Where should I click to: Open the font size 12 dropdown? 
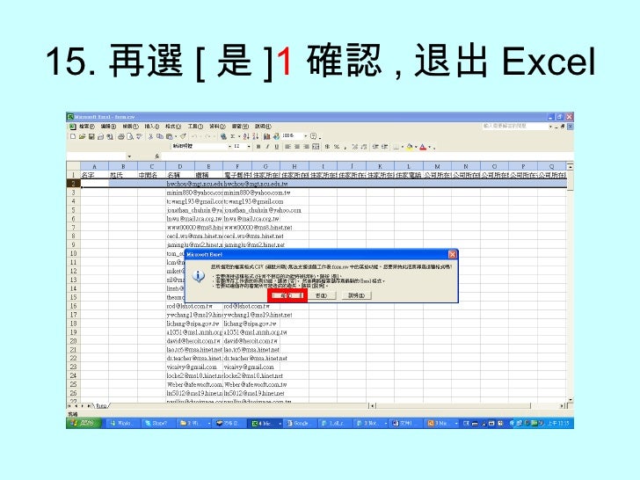(249, 147)
